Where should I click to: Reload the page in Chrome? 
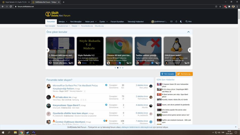point(11,7)
